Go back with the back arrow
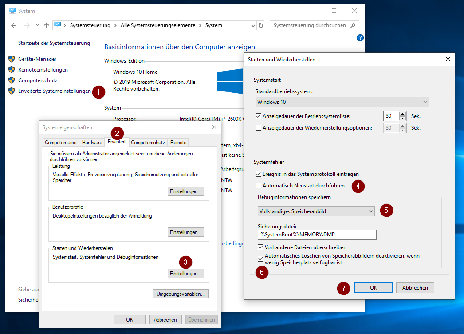 [x=14, y=25]
